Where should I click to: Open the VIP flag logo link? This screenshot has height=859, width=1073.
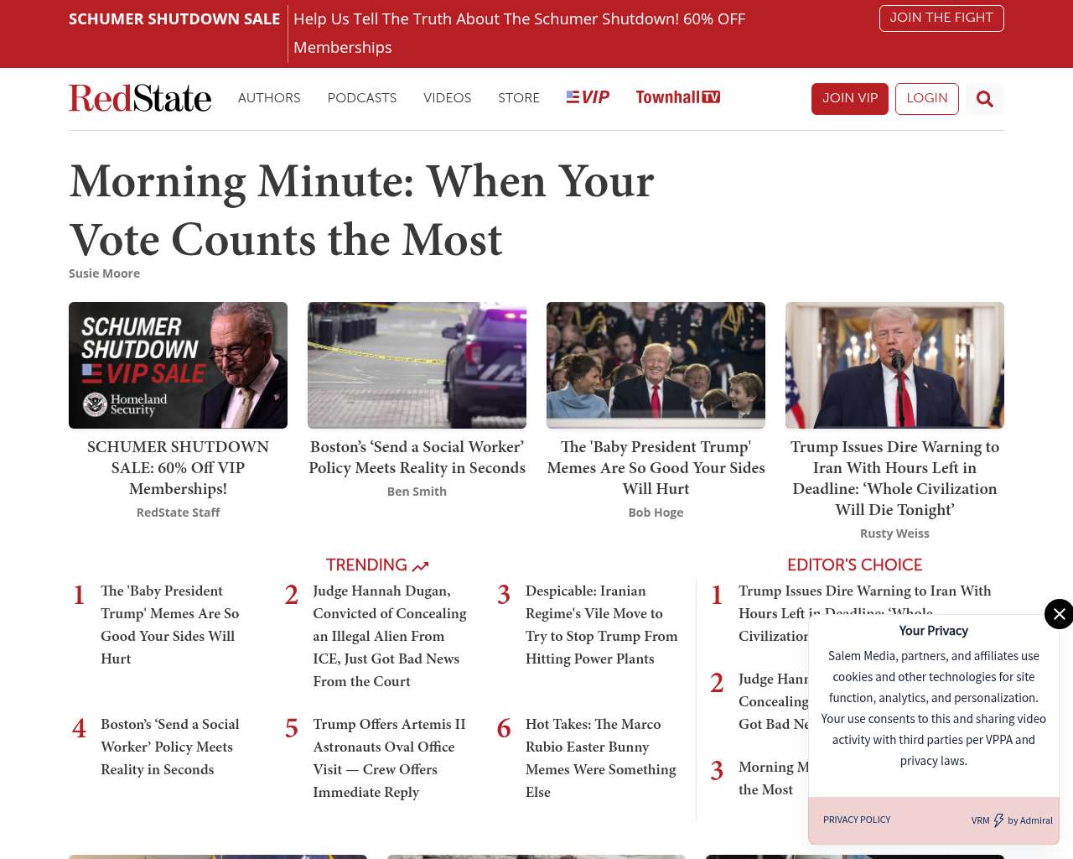(588, 97)
